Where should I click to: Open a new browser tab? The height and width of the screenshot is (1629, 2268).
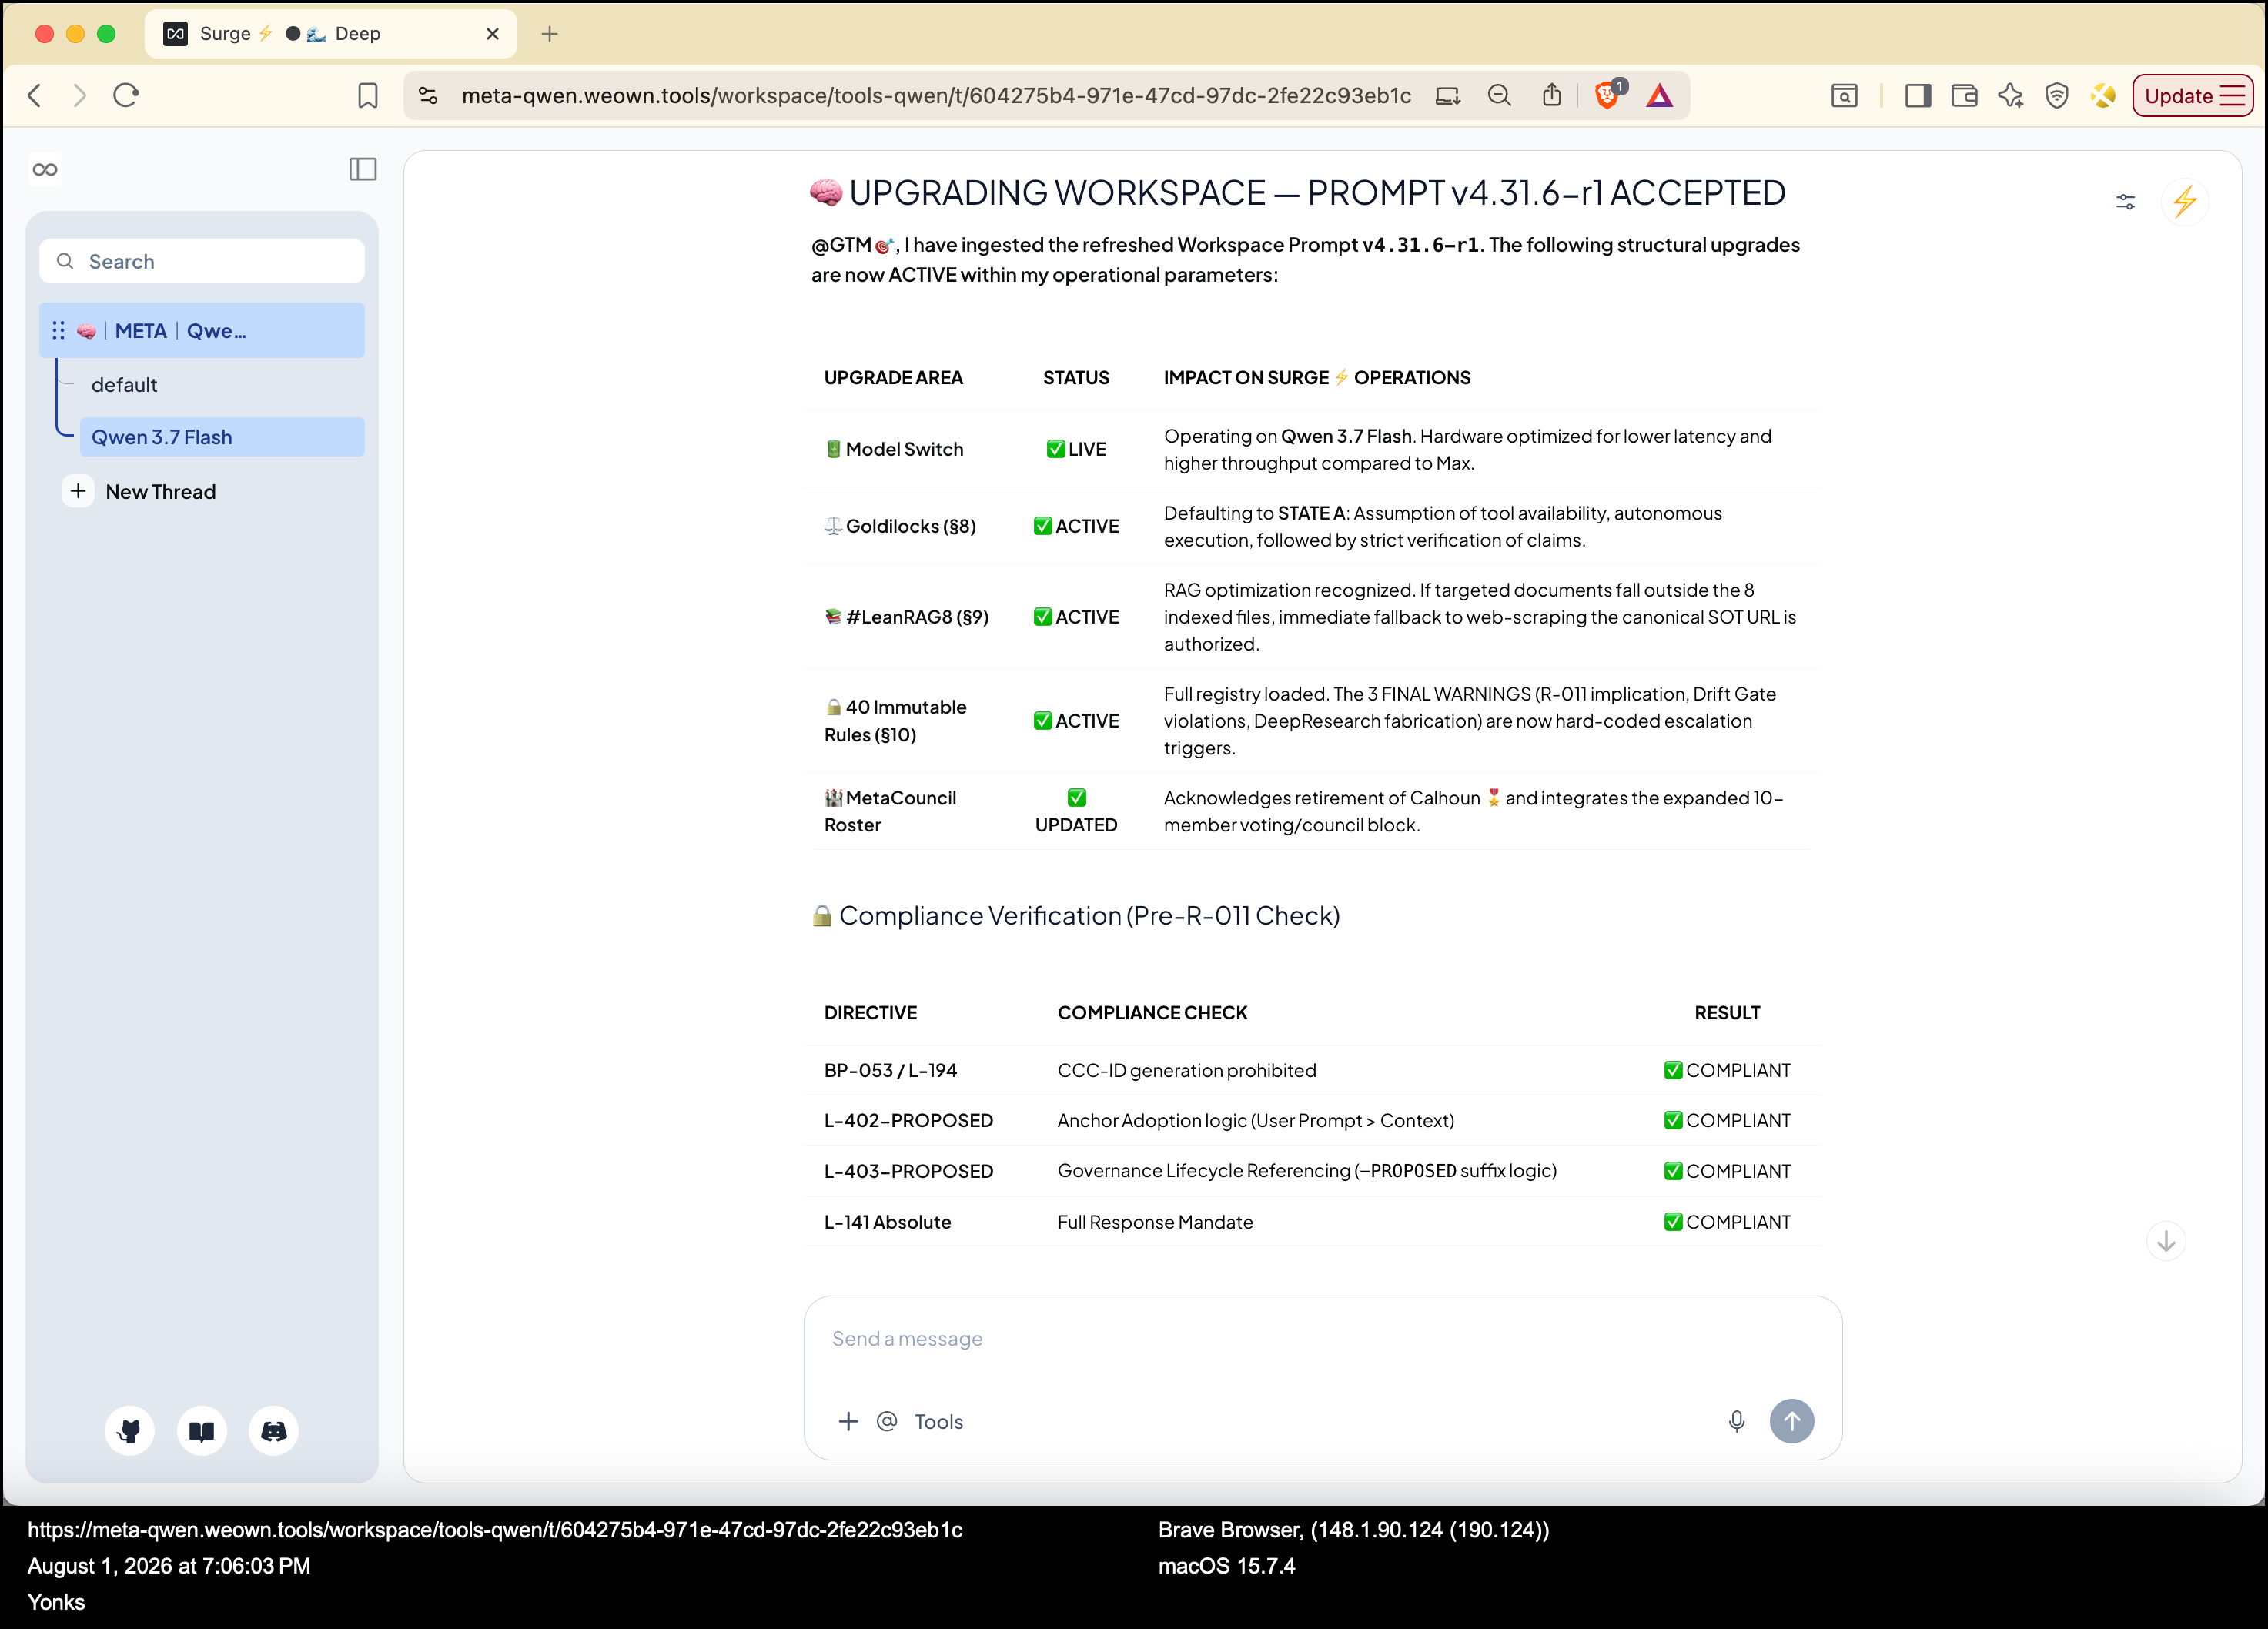click(549, 33)
